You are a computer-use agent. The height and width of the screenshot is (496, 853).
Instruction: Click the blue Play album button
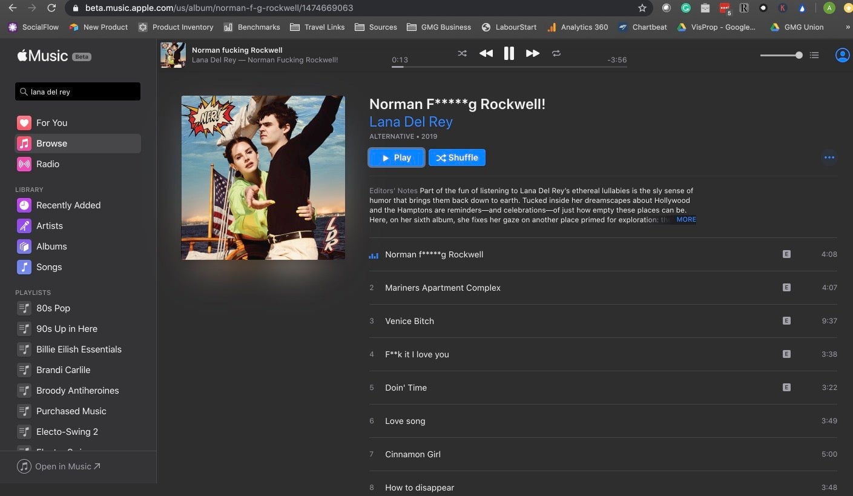(x=397, y=157)
